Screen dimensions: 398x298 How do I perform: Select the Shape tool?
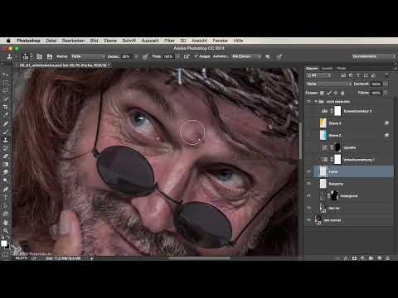coord(5,214)
